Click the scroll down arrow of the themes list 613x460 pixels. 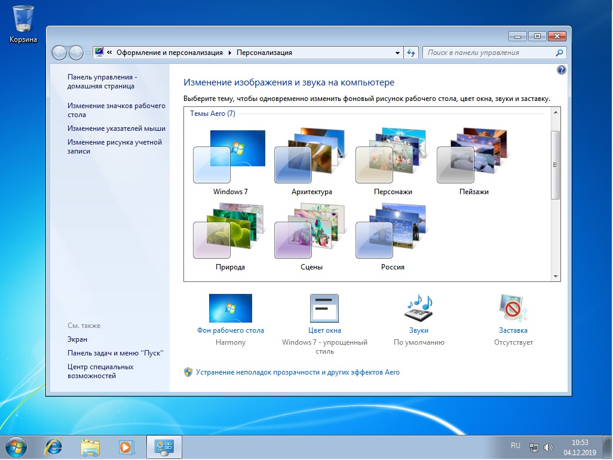(556, 277)
